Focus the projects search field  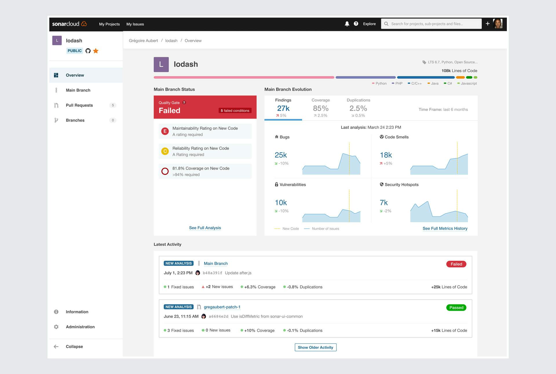(431, 24)
